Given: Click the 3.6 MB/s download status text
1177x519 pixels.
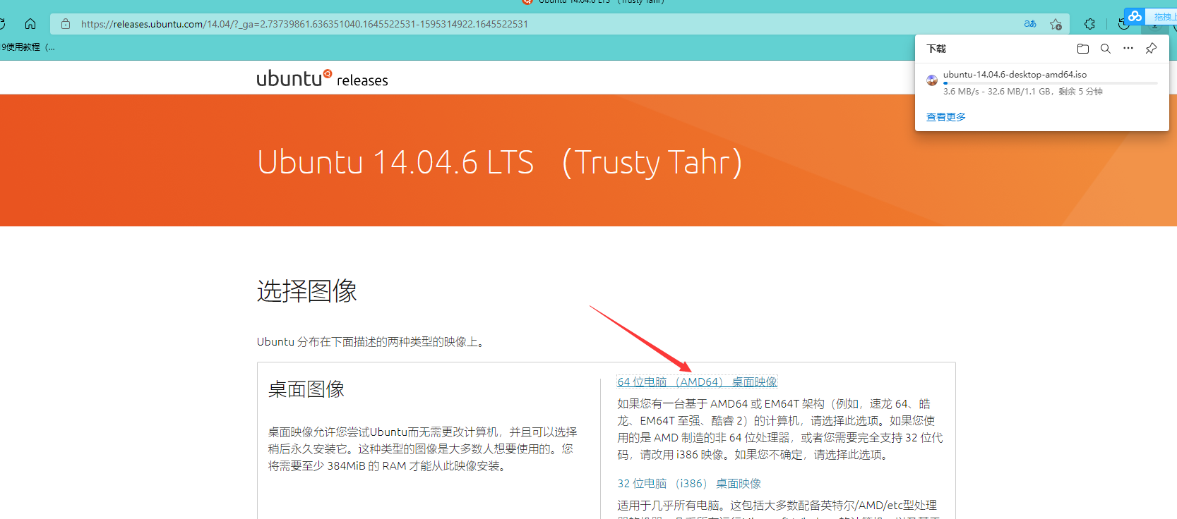Looking at the screenshot, I should coord(1022,92).
